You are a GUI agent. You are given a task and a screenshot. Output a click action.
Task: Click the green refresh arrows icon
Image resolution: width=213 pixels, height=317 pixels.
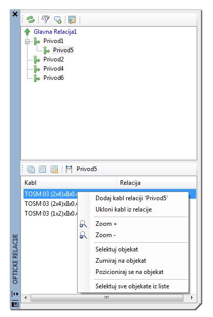point(31,19)
